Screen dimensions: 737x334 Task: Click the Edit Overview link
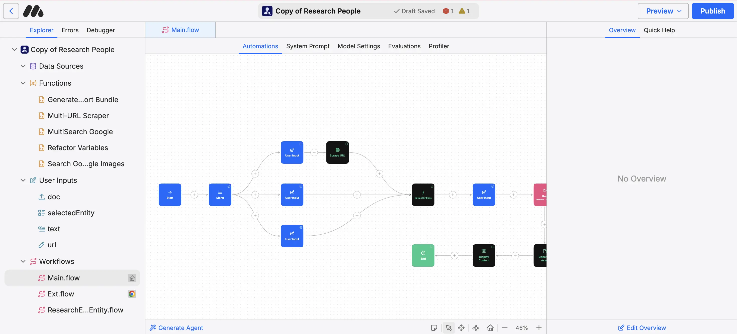pyautogui.click(x=642, y=328)
